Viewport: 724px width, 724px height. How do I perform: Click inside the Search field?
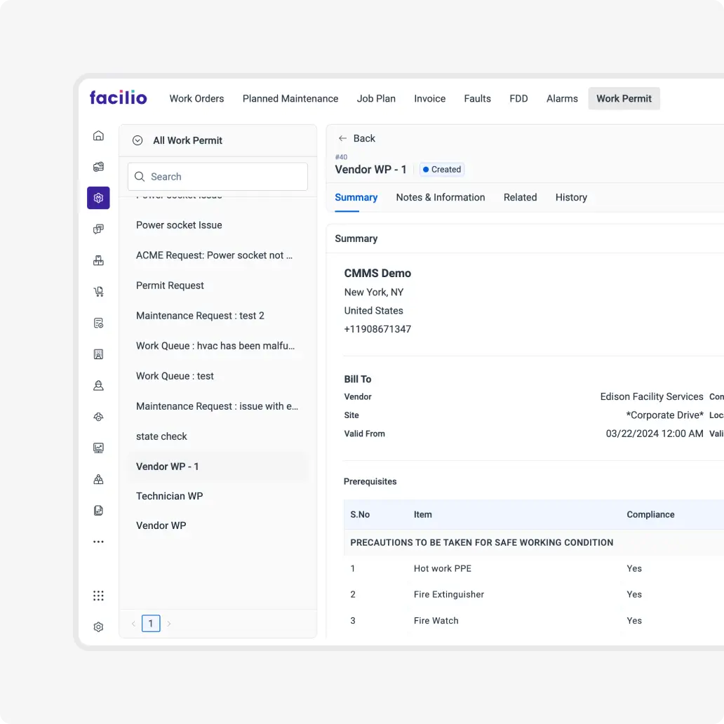point(217,176)
